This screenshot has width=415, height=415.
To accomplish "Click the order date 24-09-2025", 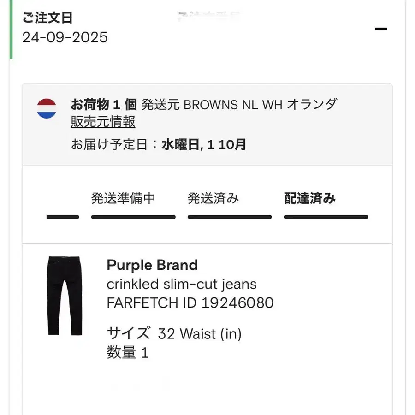I will (65, 37).
